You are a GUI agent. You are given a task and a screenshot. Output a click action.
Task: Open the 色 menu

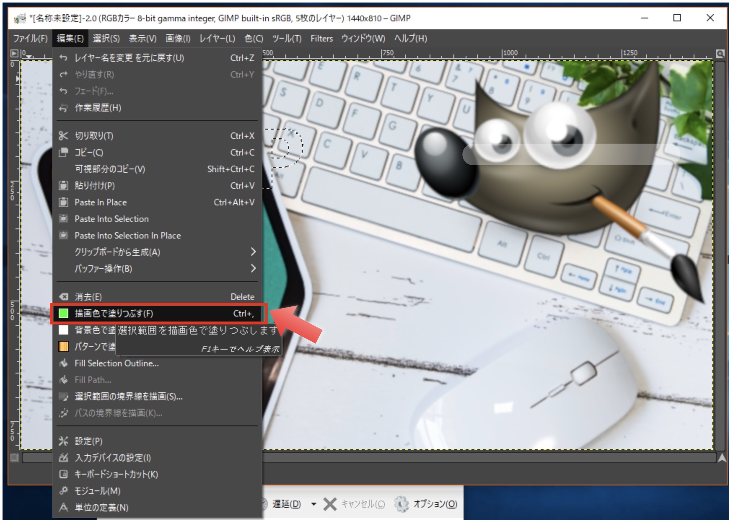[254, 38]
